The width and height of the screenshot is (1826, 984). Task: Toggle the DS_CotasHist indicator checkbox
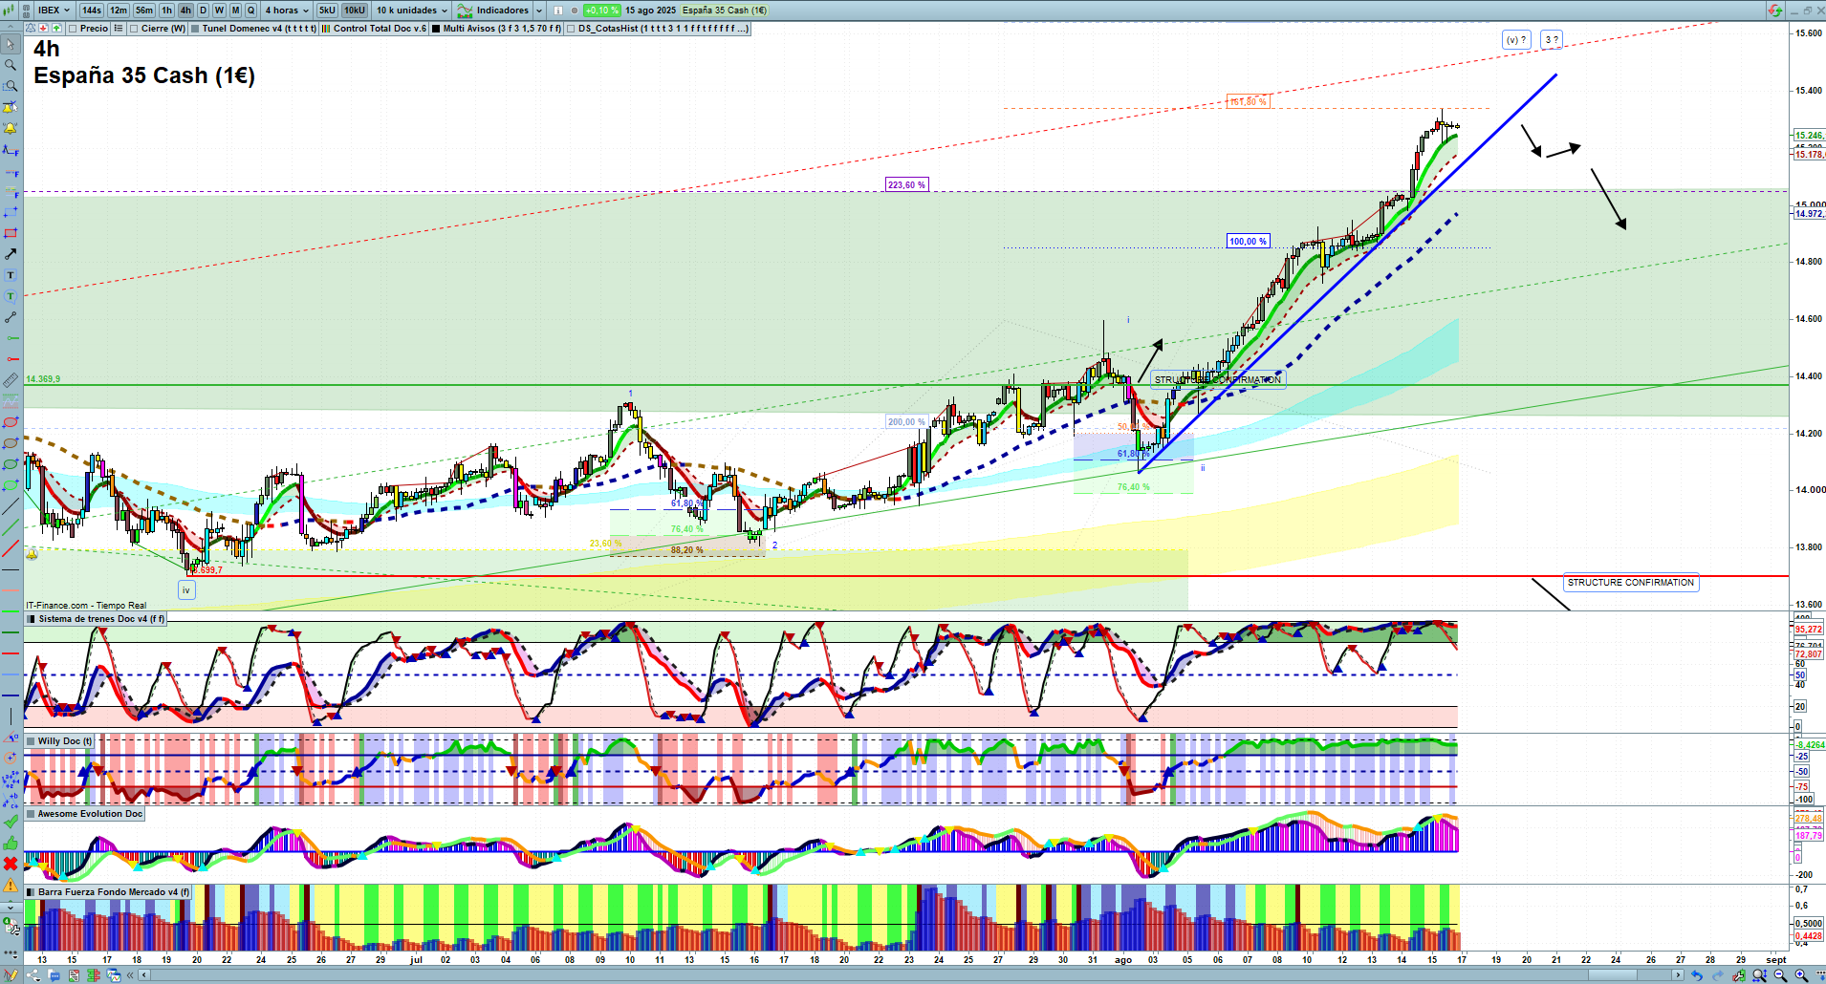(x=572, y=29)
